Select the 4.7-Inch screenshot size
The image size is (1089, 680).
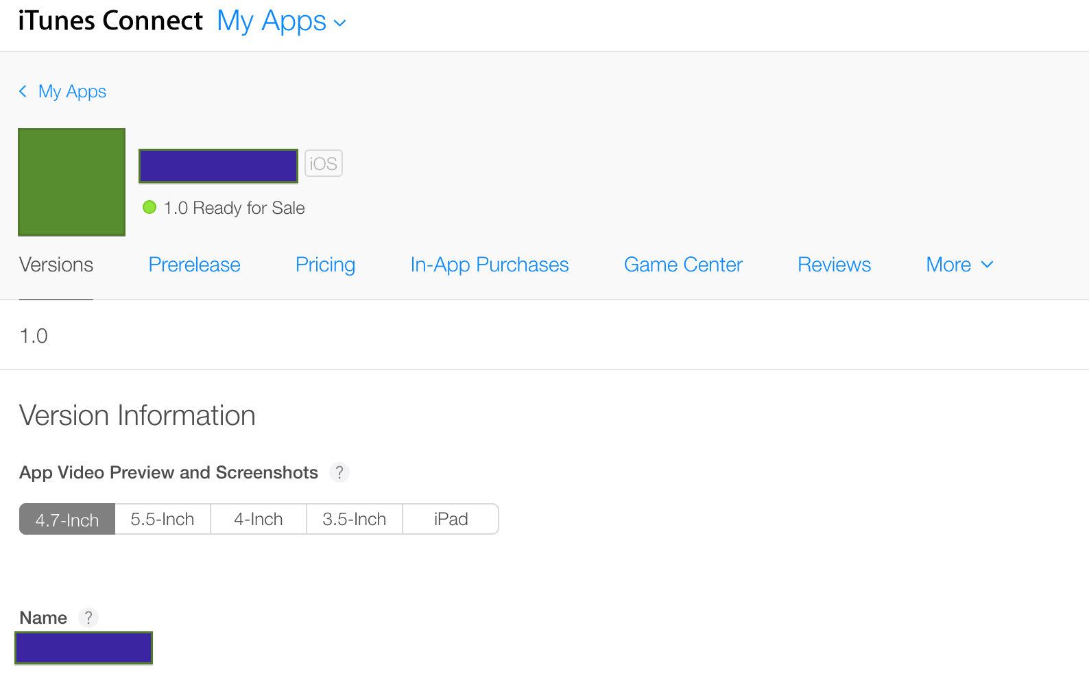67,520
